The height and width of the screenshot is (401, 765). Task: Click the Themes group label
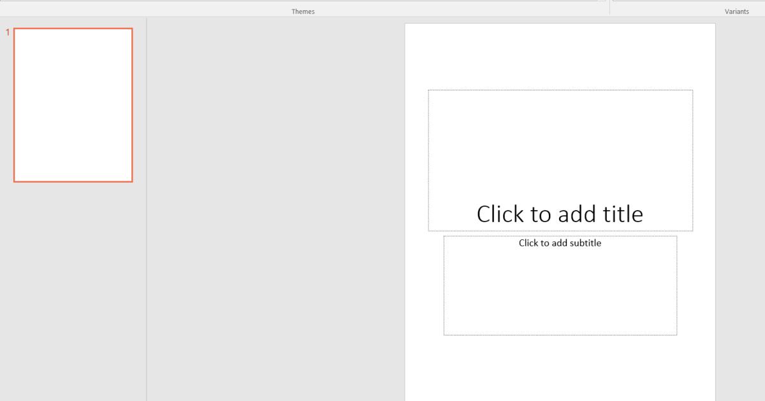[303, 11]
